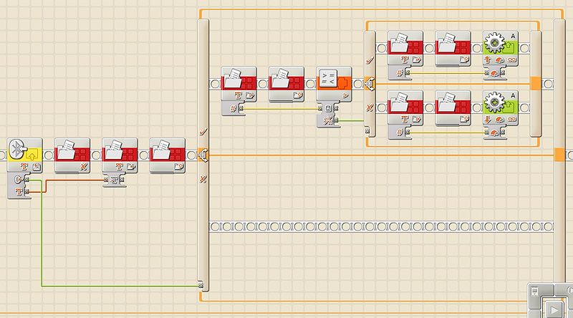Select the true checkmark tab of outer switch
The width and height of the screenshot is (573, 318).
point(203,132)
